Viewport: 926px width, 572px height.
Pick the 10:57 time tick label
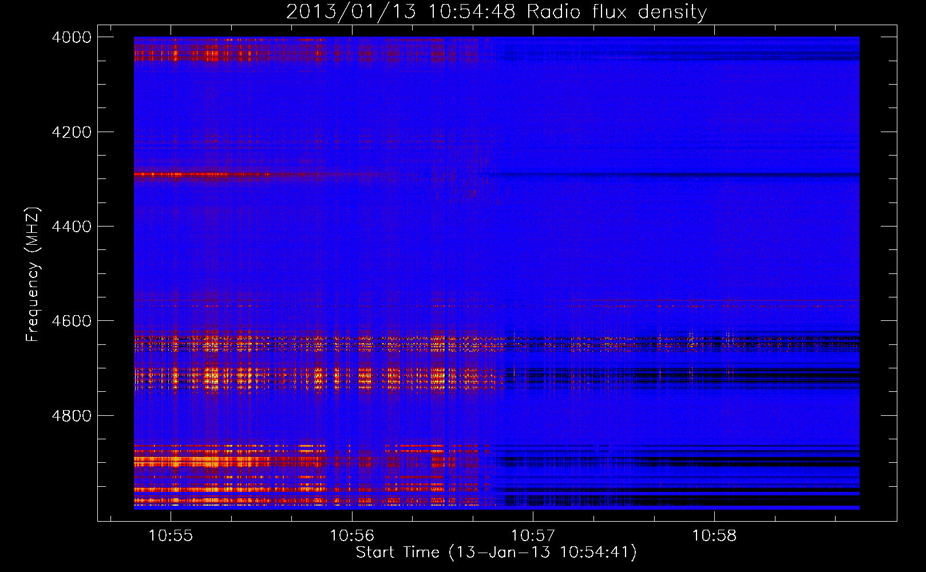[x=533, y=535]
